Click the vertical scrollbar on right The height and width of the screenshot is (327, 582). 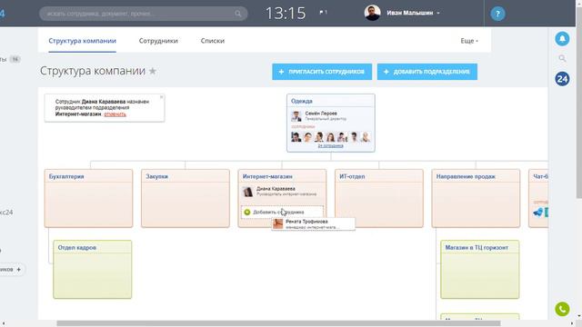(579, 104)
